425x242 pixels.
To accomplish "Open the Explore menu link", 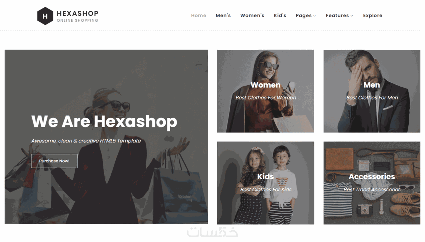I will [373, 15].
